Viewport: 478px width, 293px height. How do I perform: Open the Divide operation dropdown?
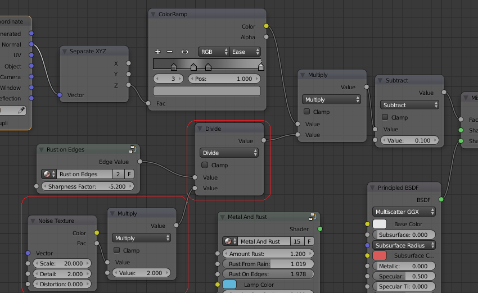pos(229,153)
